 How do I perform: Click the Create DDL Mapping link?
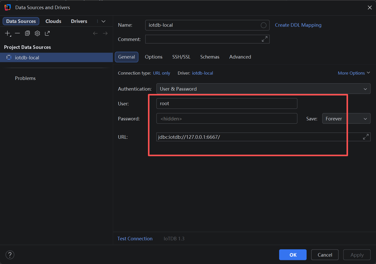[x=298, y=25]
